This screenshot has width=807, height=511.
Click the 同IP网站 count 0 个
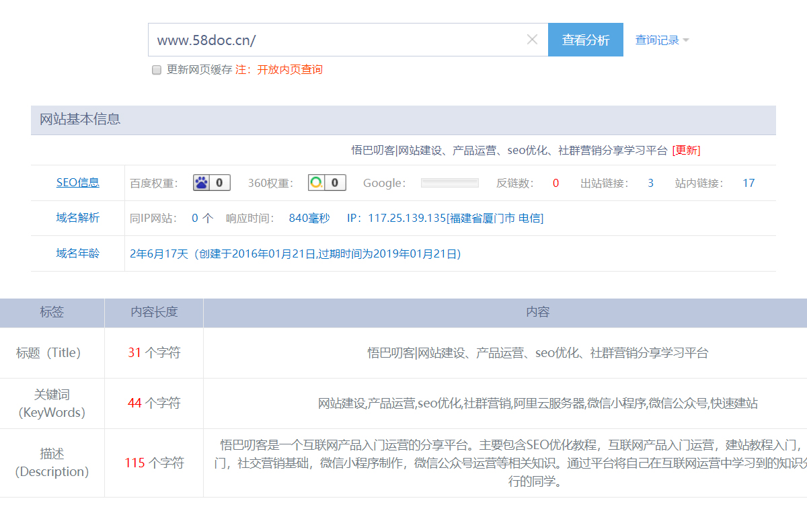202,218
